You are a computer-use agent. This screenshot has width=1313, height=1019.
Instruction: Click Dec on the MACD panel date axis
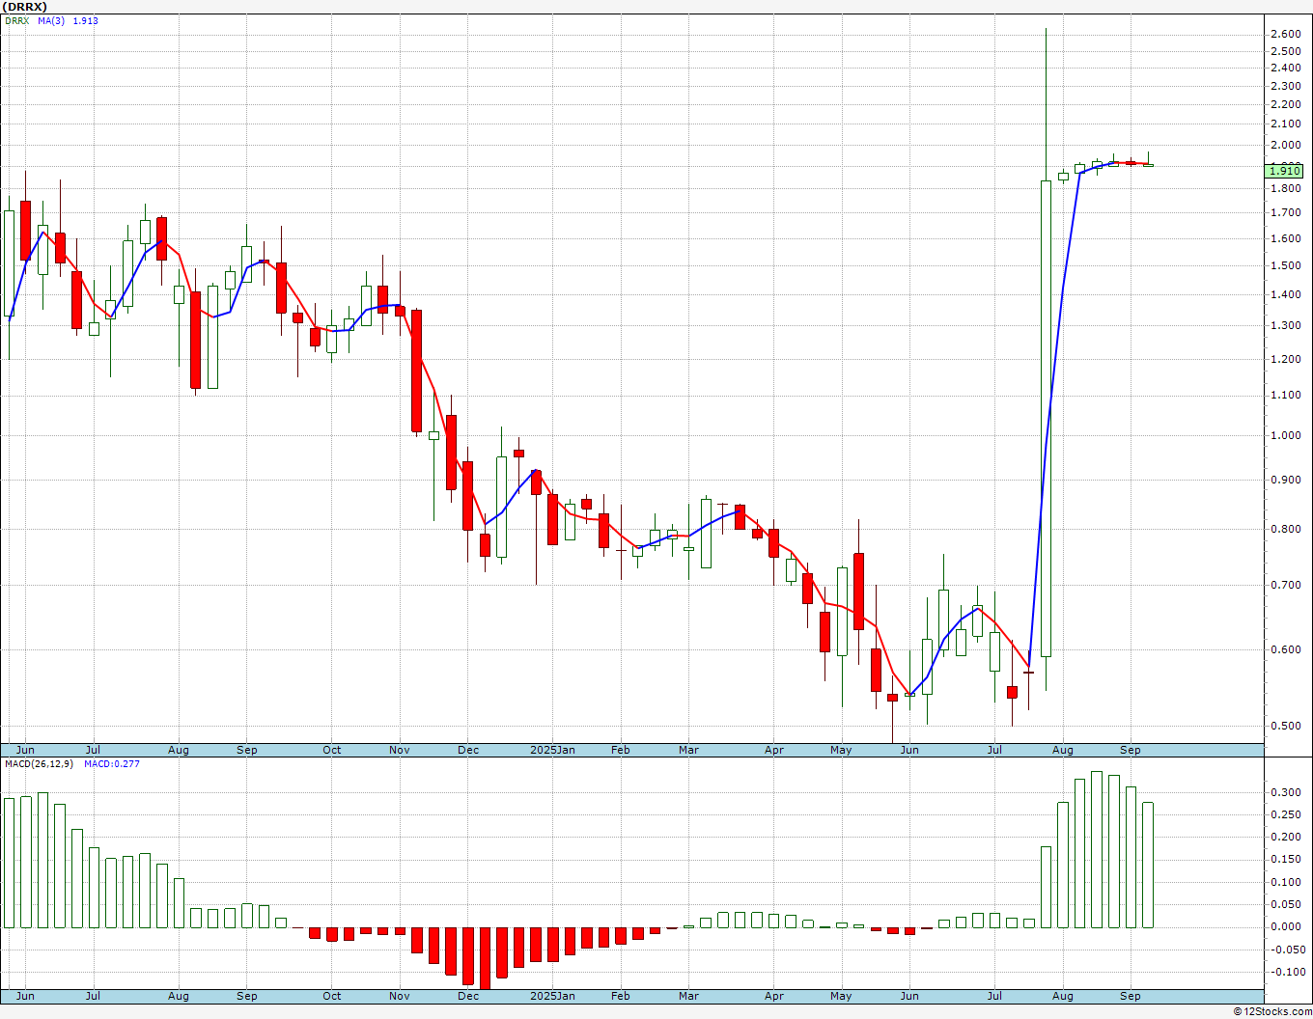(x=468, y=996)
